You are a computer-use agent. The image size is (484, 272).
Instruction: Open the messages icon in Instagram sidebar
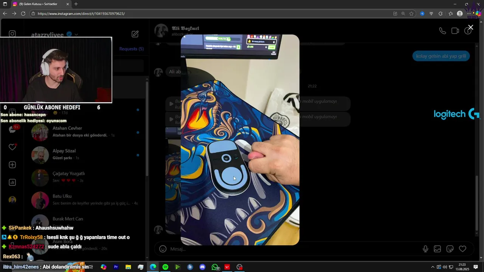(x=12, y=129)
